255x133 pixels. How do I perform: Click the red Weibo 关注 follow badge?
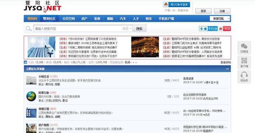225,28
